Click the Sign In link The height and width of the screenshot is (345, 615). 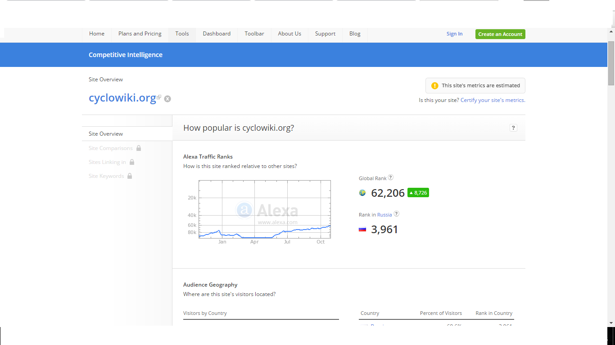[454, 34]
